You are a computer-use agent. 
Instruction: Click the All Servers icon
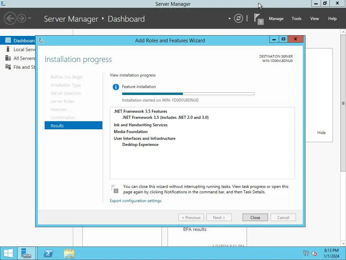(x=8, y=58)
